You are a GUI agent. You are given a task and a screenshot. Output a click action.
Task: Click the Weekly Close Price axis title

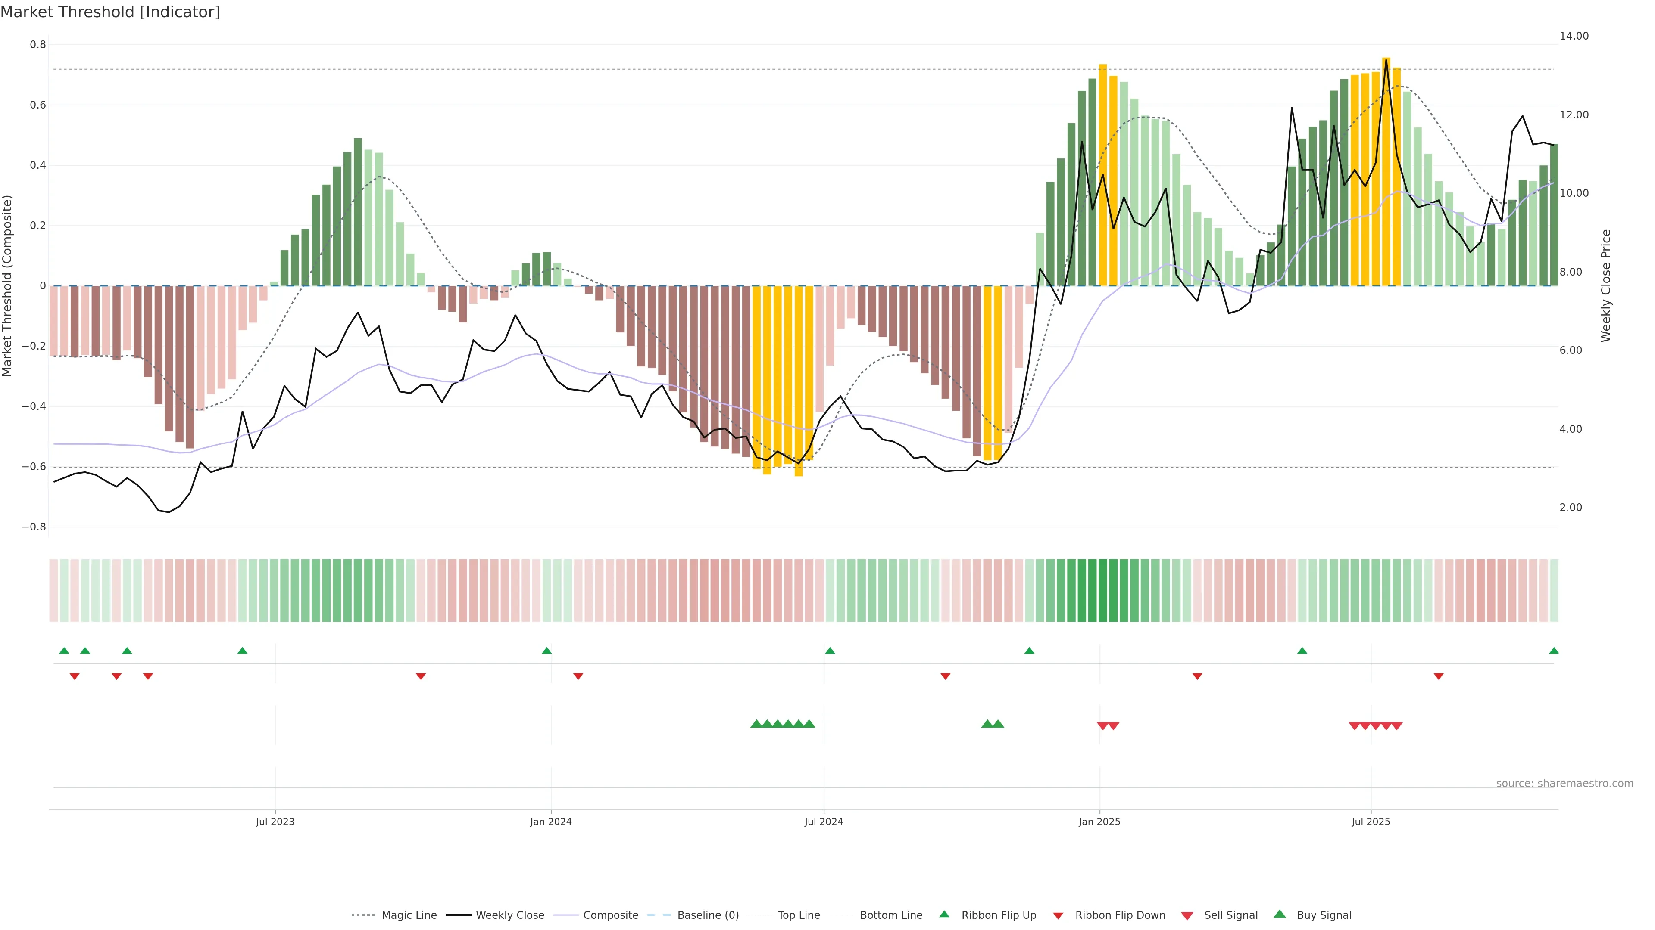1605,285
